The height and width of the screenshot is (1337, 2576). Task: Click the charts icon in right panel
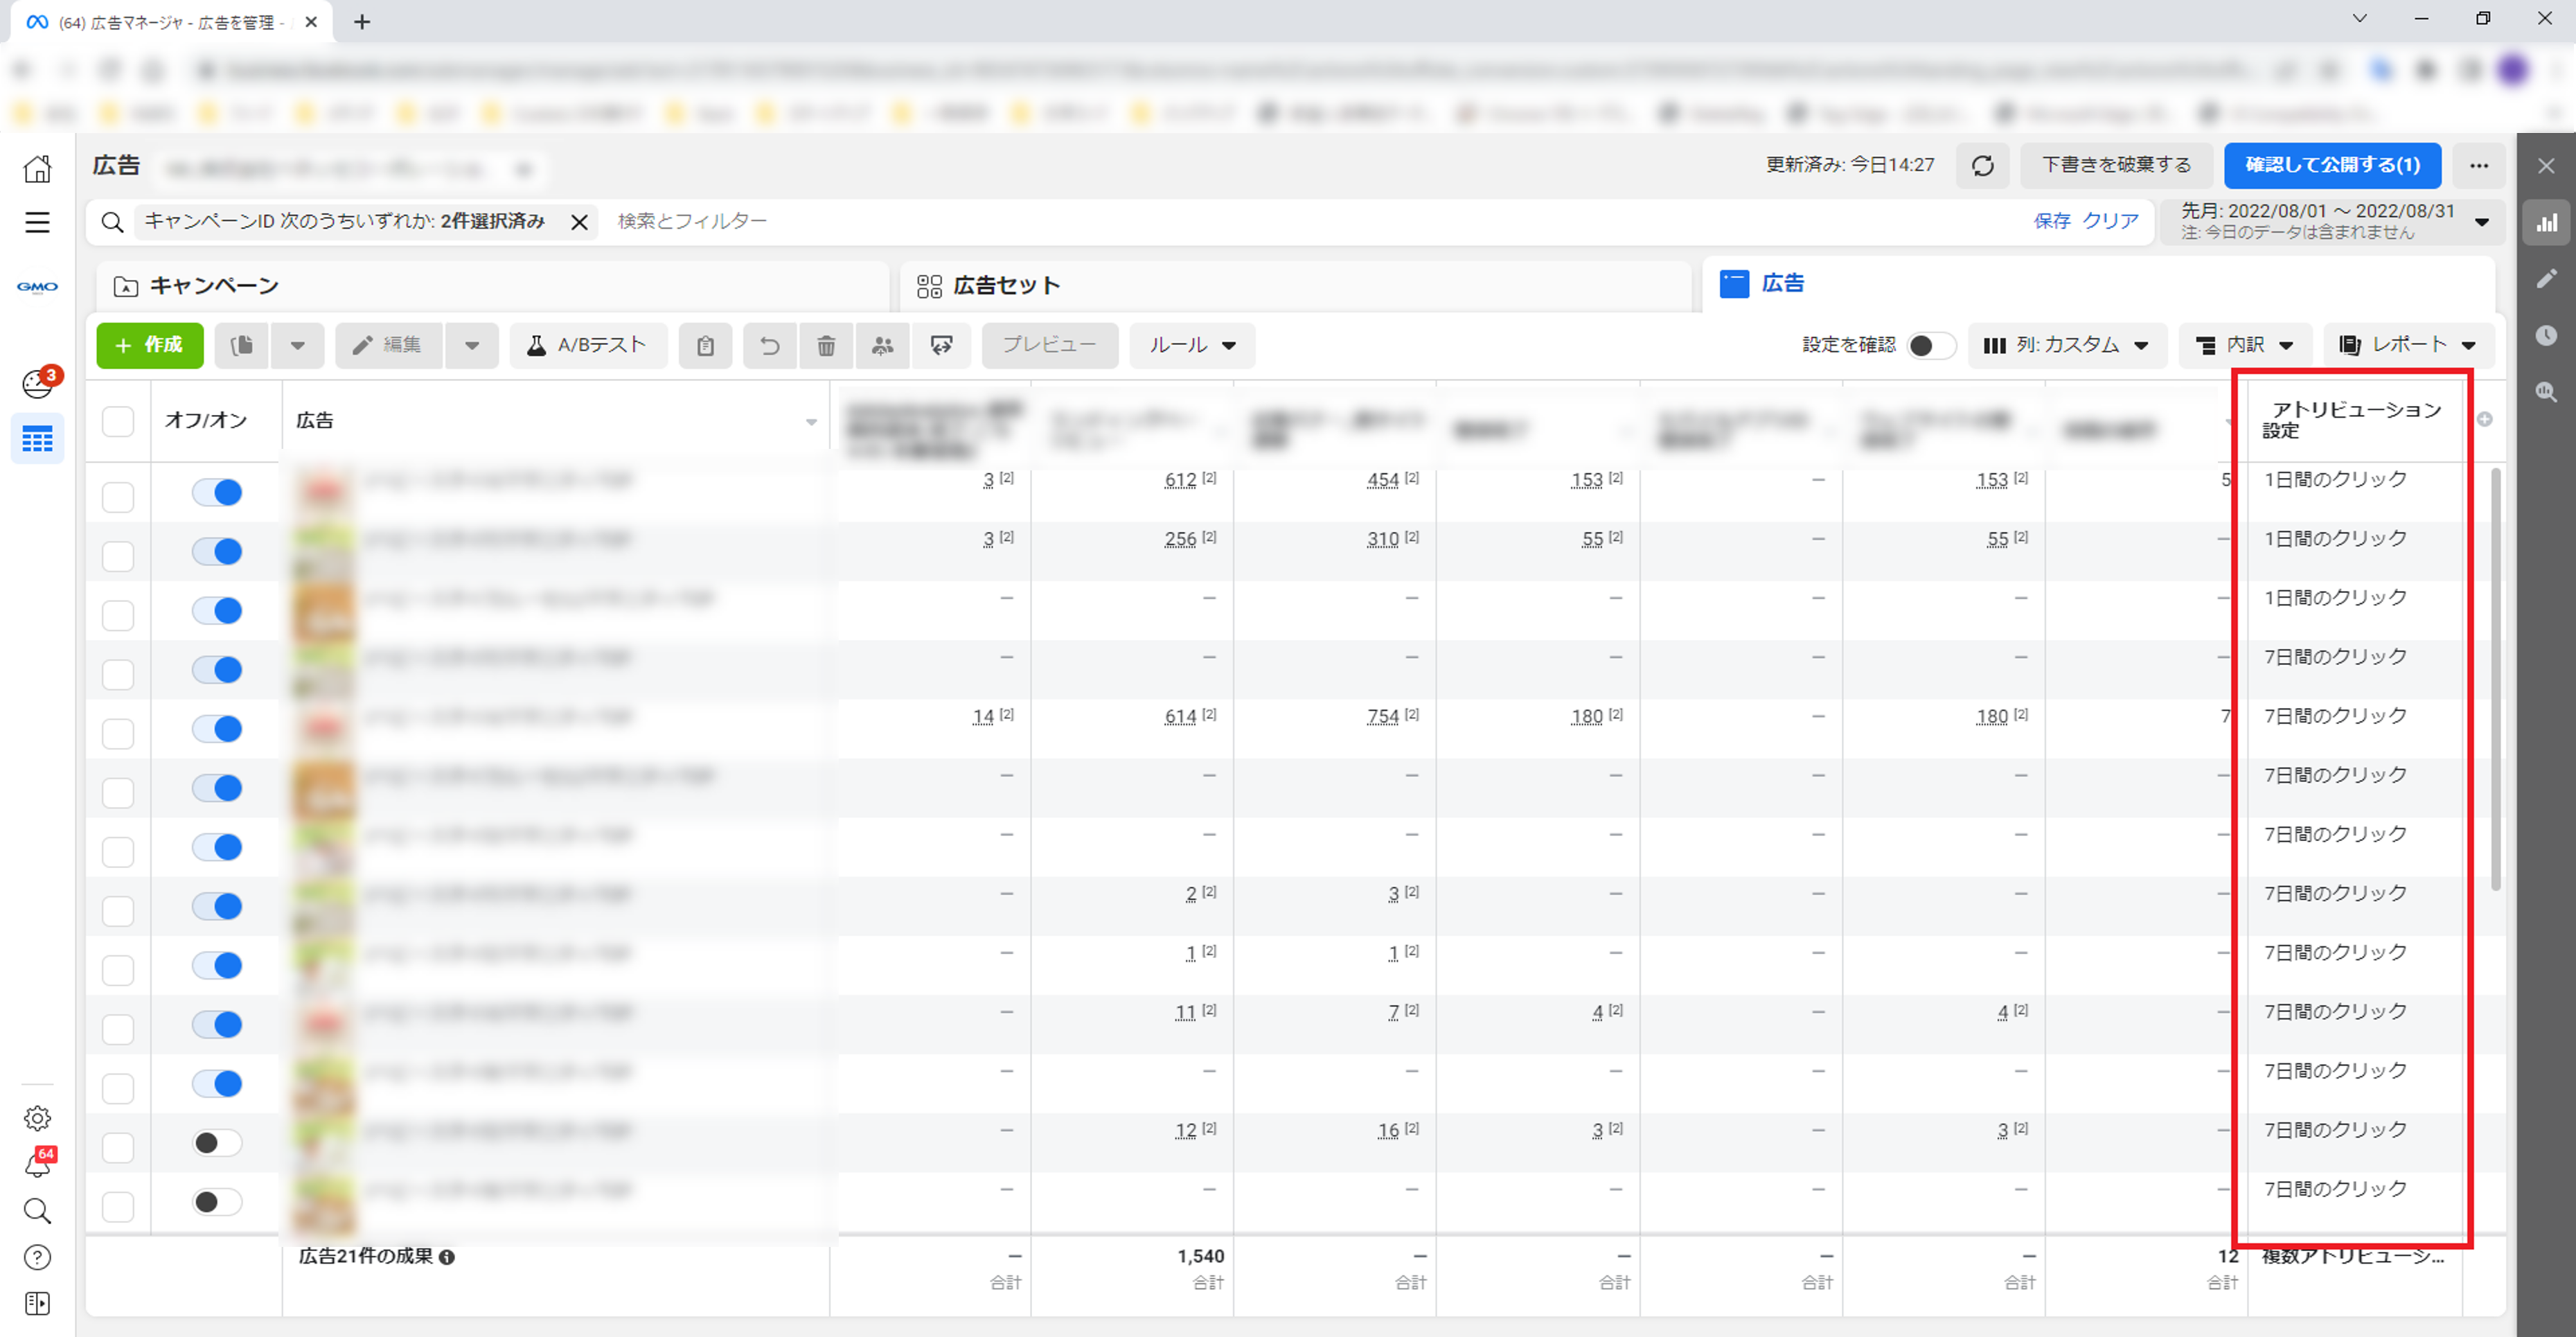(2546, 222)
